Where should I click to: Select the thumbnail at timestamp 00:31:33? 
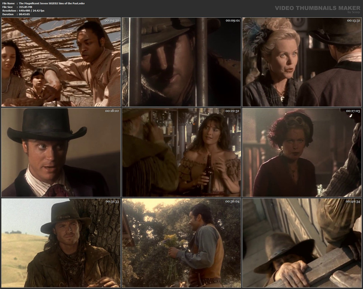(x=61, y=243)
